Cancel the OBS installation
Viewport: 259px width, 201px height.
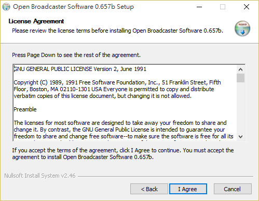(233, 189)
